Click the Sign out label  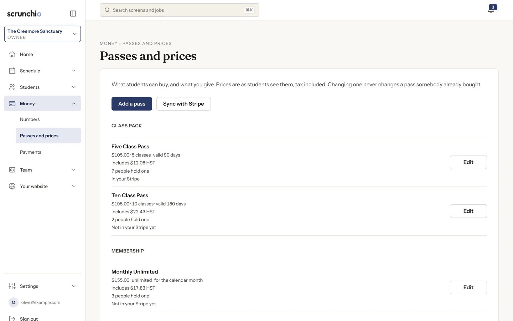point(29,319)
